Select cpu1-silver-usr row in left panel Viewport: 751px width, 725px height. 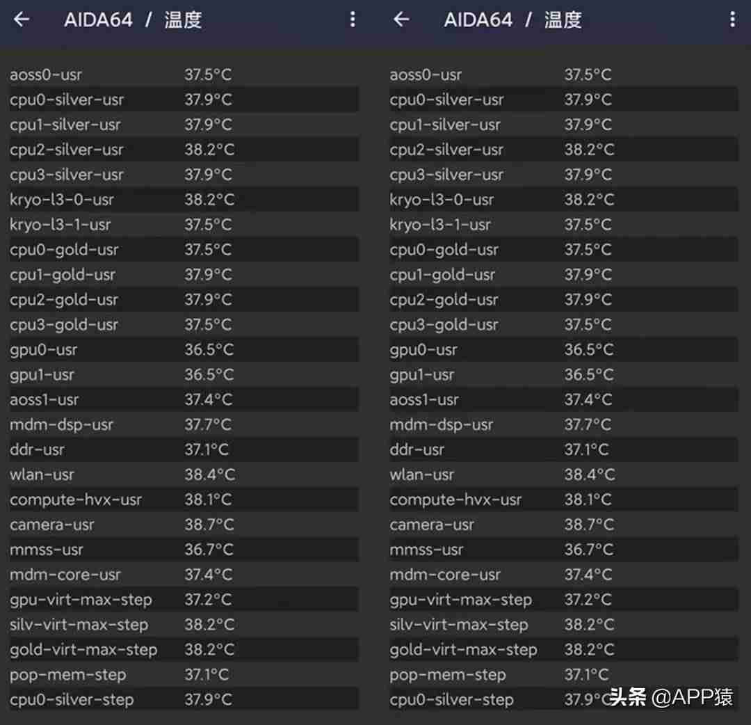184,124
